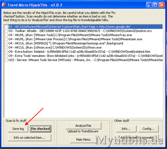Select the Show &Related Links row text
167x149 pixels.
tap(86, 56)
